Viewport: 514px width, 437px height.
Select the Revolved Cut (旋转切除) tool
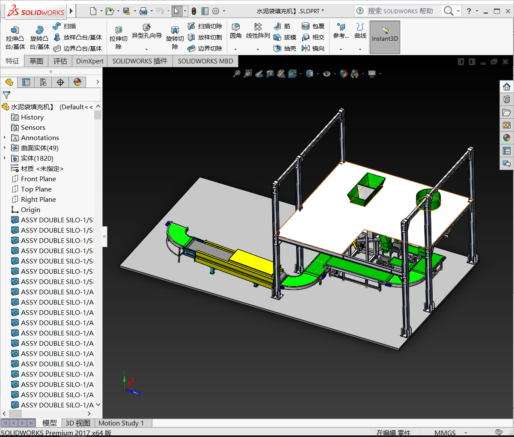[175, 38]
